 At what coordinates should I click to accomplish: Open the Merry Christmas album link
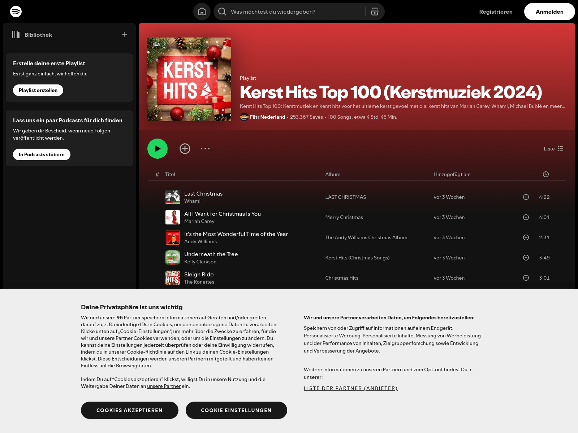pos(344,217)
